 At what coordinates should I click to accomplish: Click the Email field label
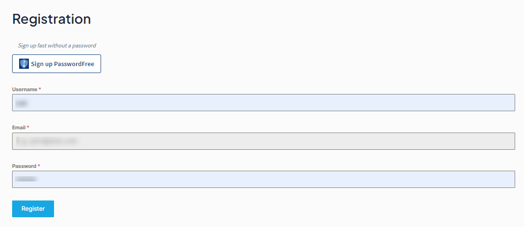[19, 127]
